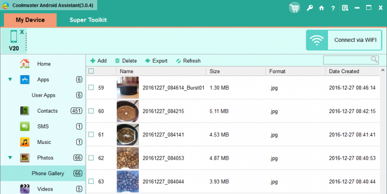The image size is (387, 194).
Task: Click the Export button in toolbar
Action: point(156,61)
